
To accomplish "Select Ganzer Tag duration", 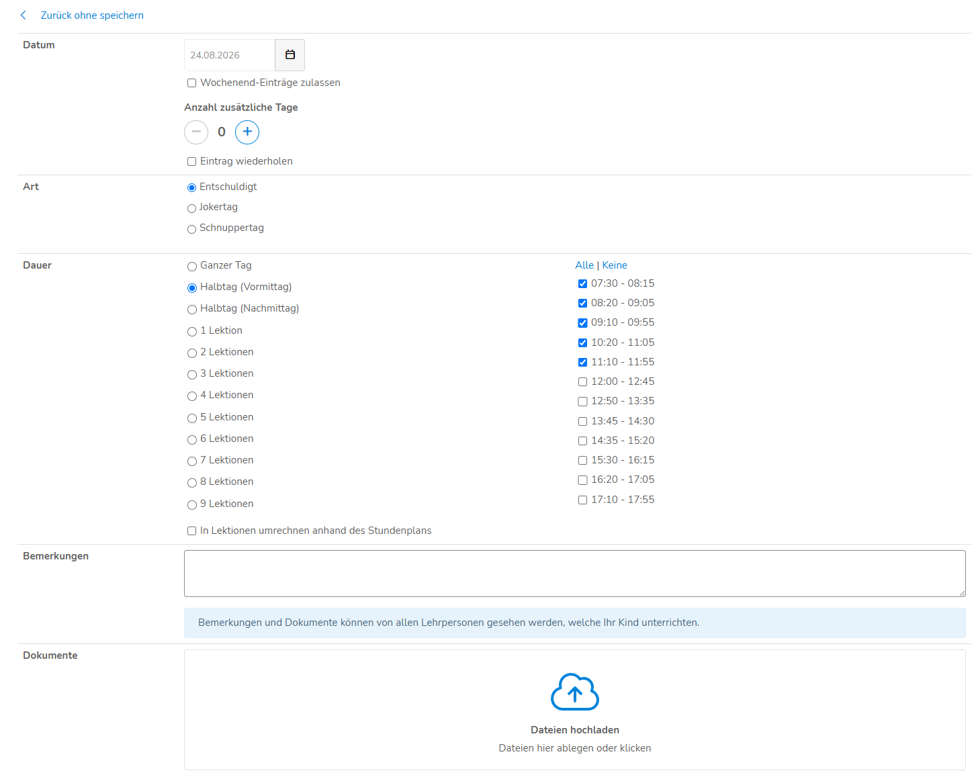I will tap(192, 267).
